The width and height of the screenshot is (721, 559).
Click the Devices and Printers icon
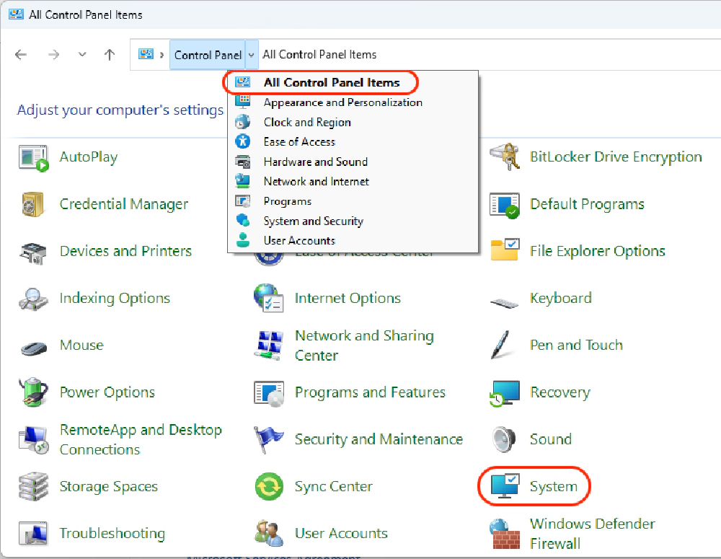tap(33, 252)
